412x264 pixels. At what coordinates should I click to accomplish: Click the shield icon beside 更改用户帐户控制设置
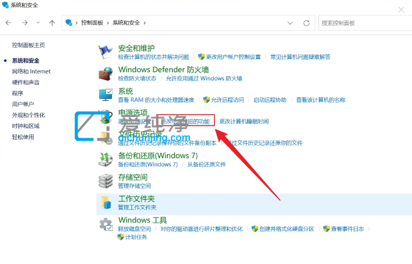pyautogui.click(x=201, y=56)
